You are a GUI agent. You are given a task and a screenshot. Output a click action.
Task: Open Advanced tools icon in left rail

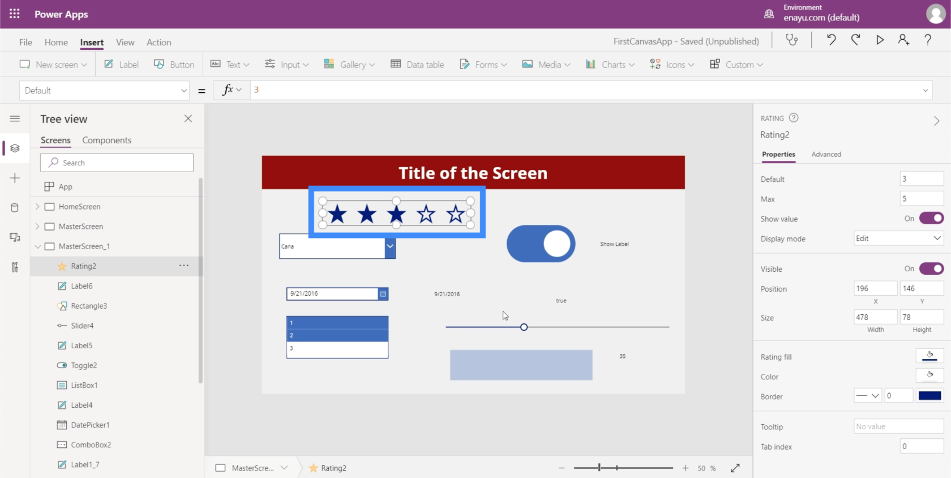[15, 267]
